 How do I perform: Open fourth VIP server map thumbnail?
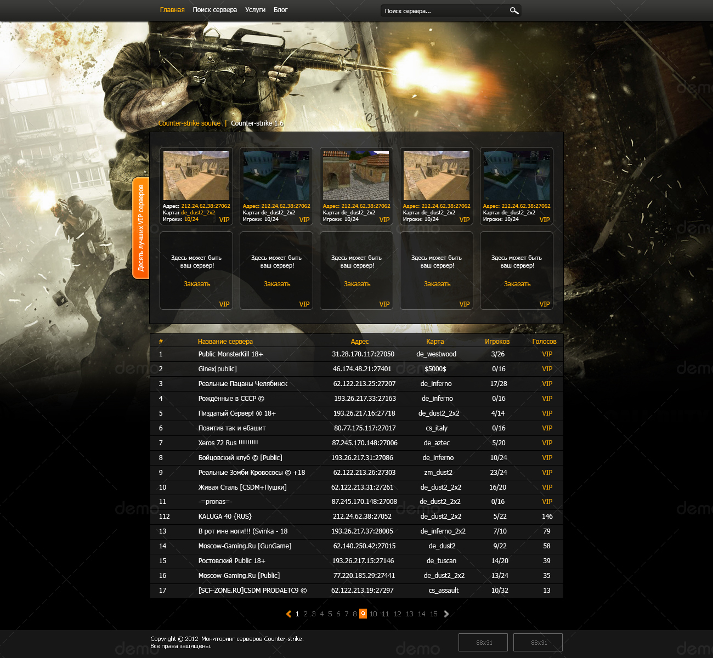(437, 175)
